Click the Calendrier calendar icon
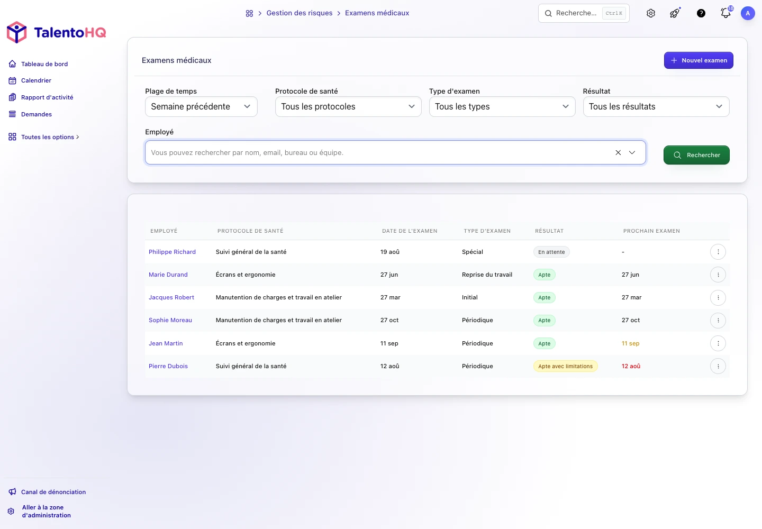762x529 pixels. pos(12,80)
